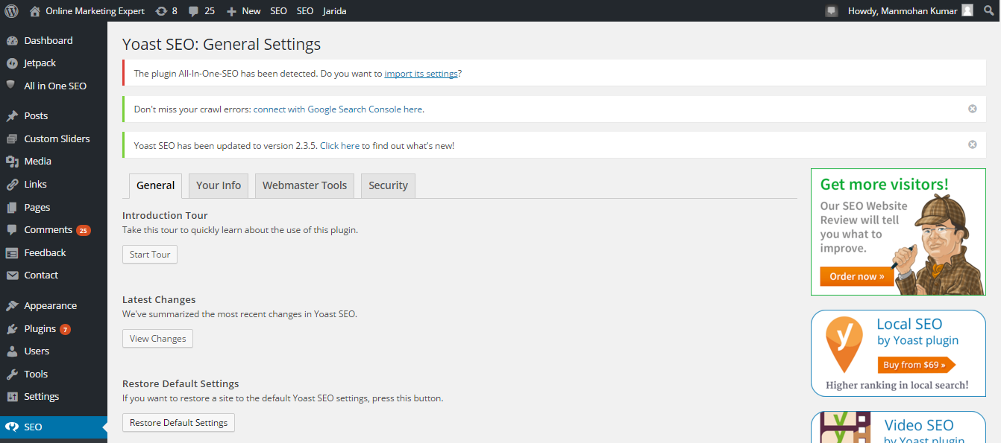Click the Yoast SEO sidebar icon
The image size is (1001, 443).
12,427
